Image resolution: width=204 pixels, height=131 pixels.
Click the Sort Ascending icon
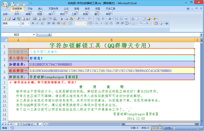pyautogui.click(x=117, y=19)
